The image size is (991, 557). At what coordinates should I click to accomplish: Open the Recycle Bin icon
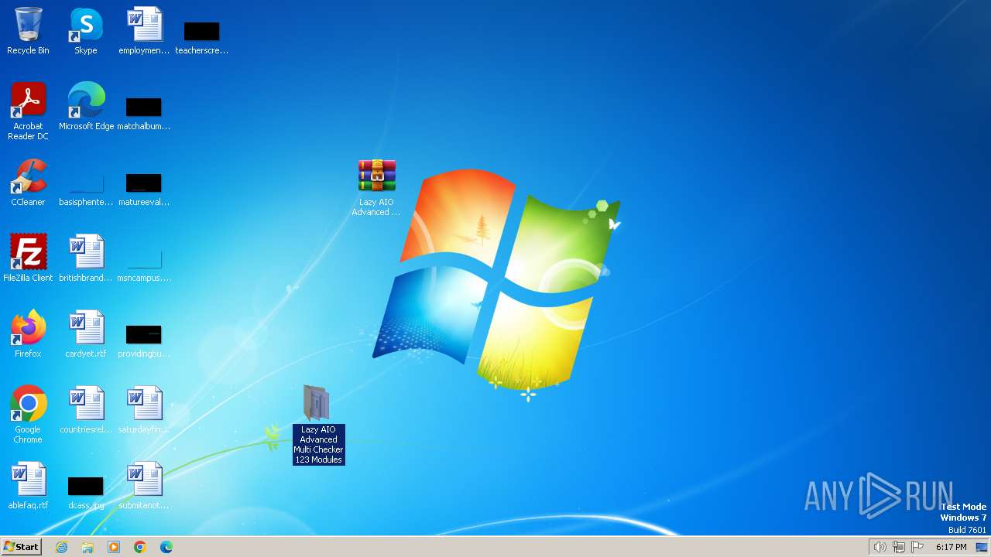pos(28,31)
